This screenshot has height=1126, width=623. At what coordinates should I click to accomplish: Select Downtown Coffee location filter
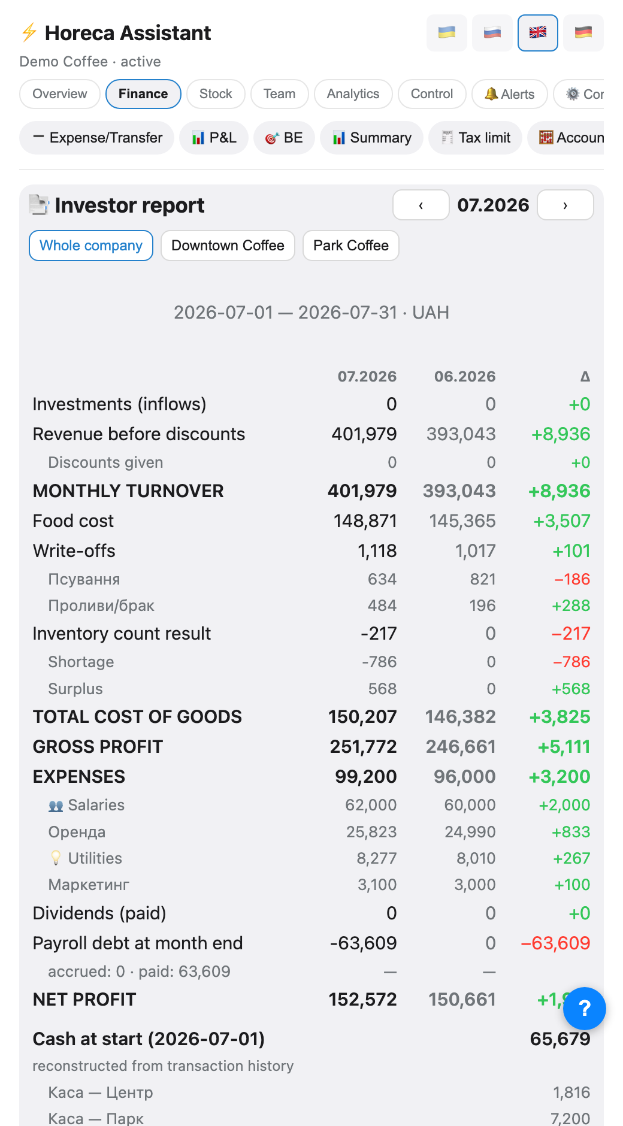[x=228, y=246]
